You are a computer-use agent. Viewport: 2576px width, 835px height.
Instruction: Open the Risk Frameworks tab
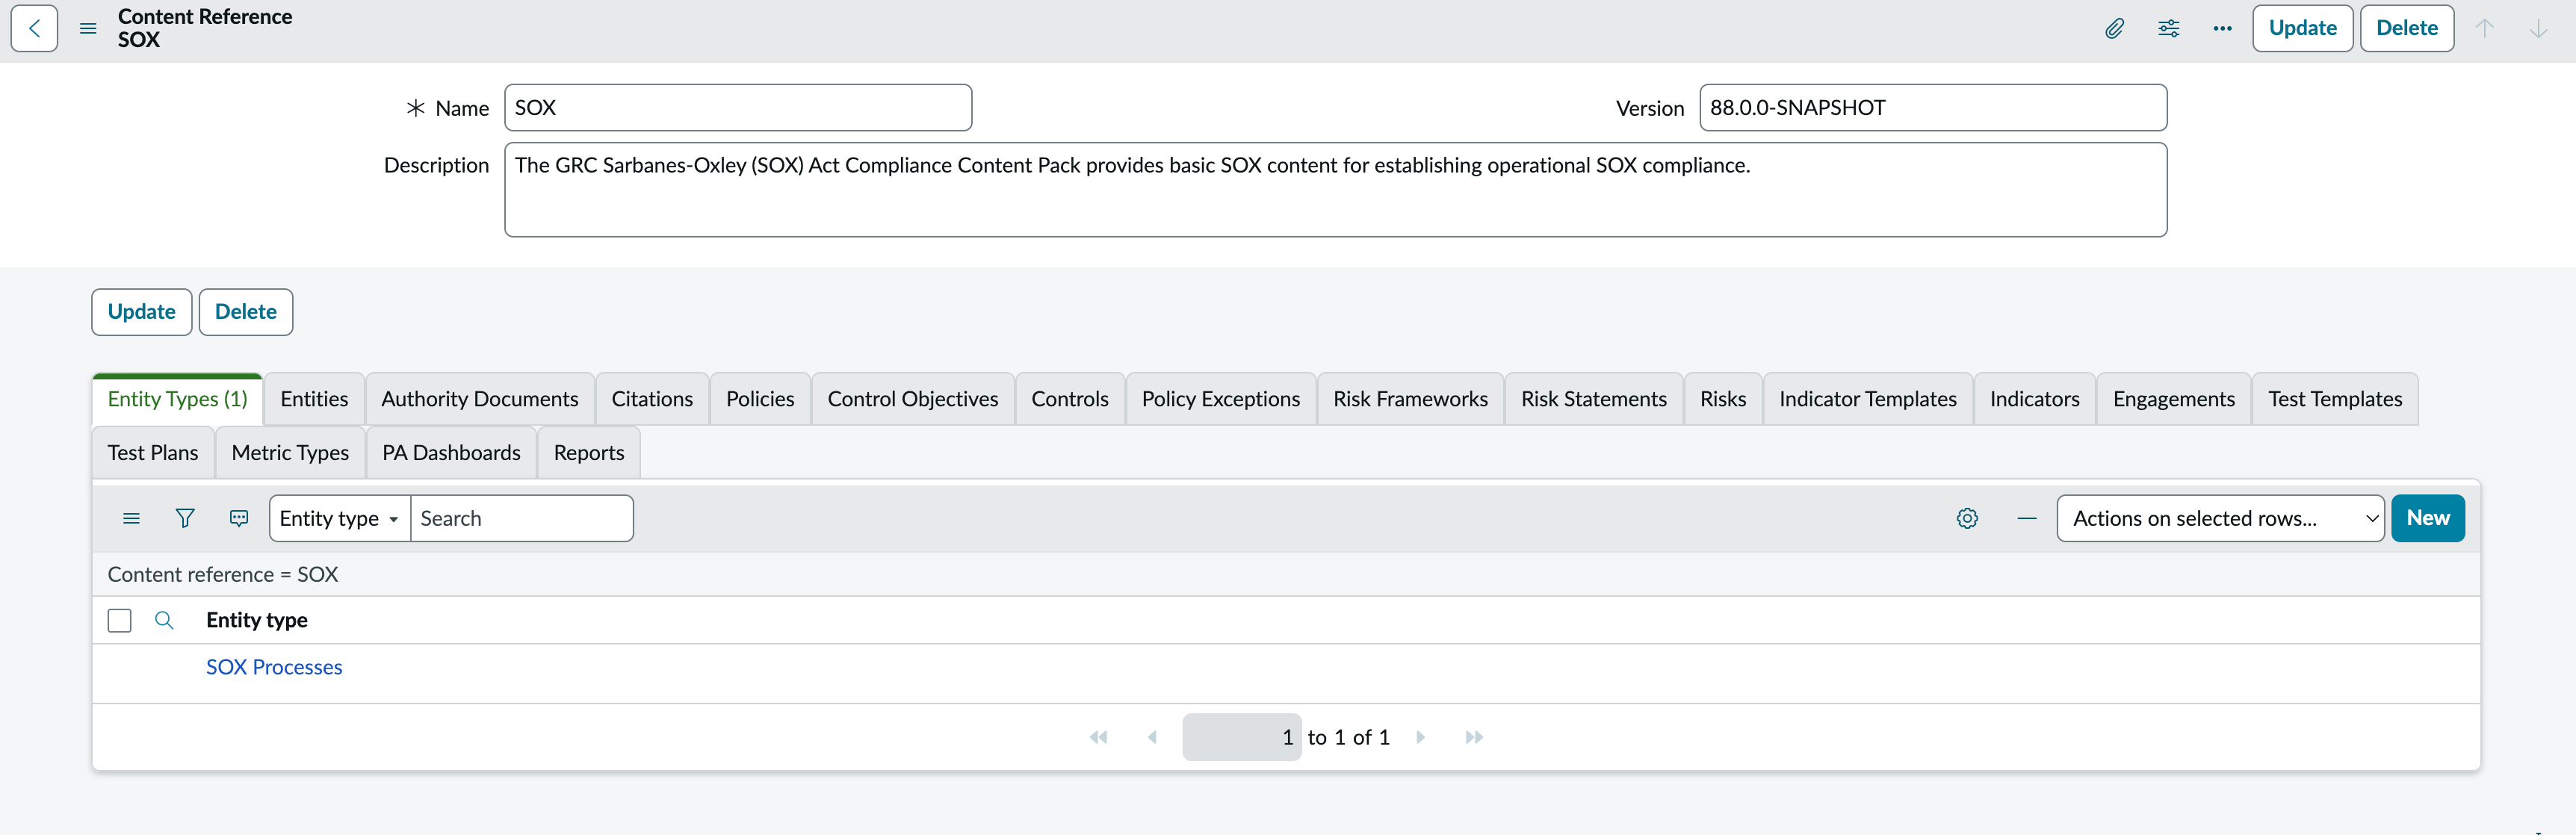coord(1410,399)
